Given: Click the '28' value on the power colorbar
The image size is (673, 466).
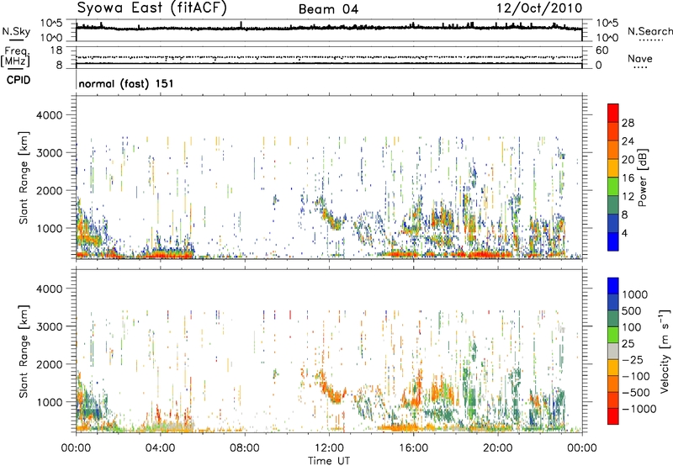Looking at the screenshot, I should tap(628, 123).
